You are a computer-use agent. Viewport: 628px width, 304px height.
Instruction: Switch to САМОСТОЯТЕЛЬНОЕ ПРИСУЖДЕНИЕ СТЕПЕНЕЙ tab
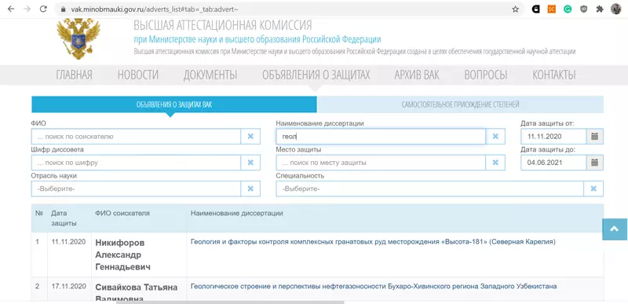point(460,104)
